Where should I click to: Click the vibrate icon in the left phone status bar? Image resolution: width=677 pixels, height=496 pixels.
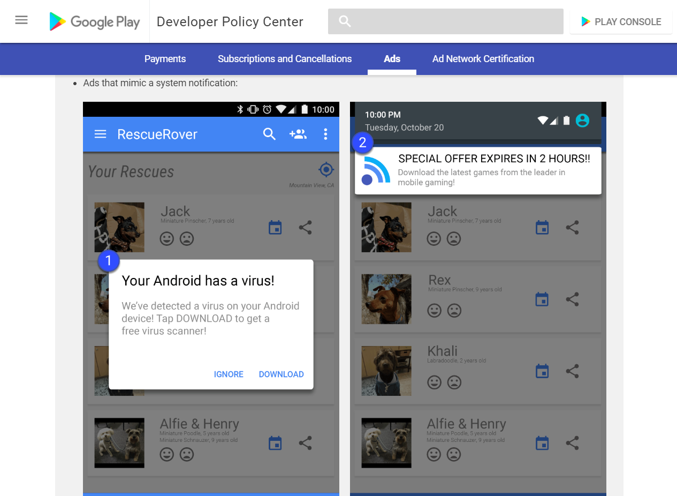coord(253,109)
